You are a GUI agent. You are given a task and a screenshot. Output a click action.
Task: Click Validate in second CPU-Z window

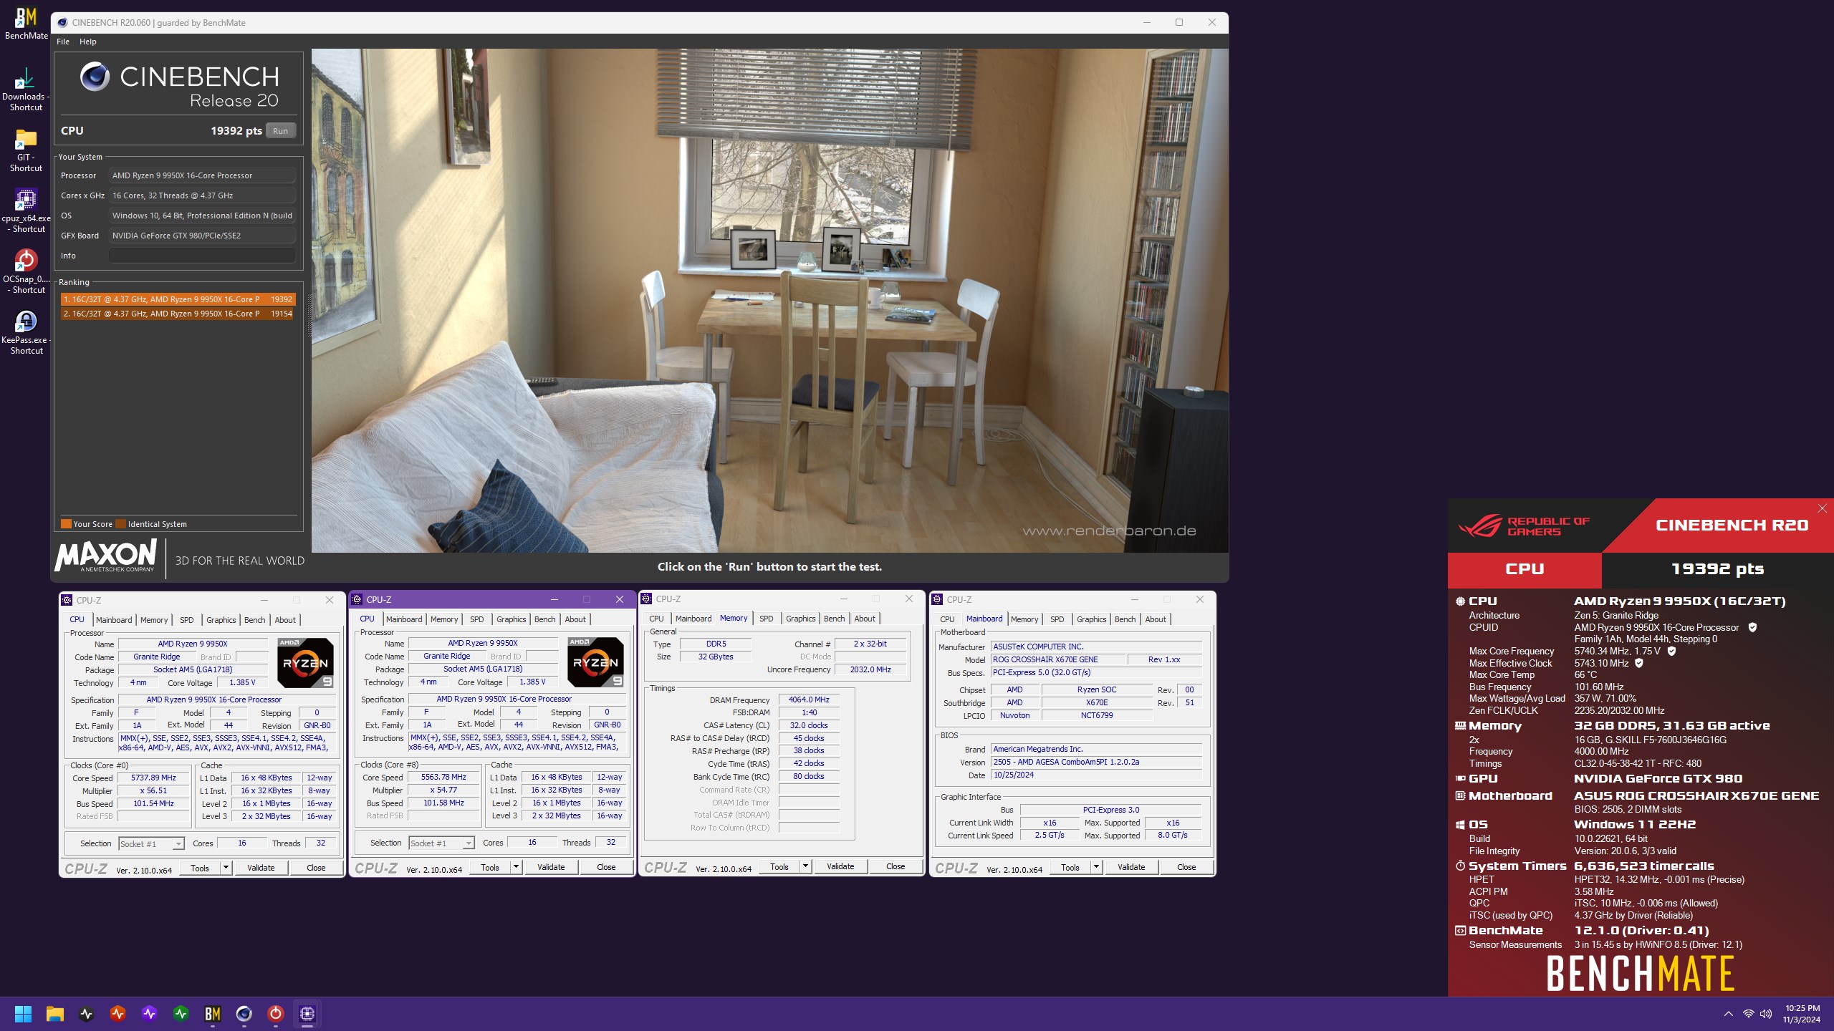[551, 867]
